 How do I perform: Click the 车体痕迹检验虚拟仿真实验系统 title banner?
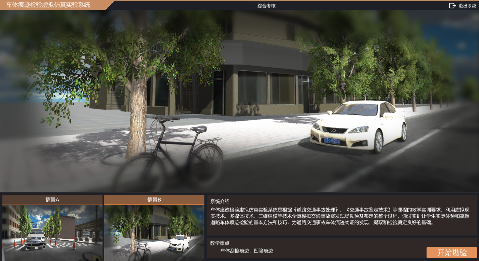tap(48, 5)
